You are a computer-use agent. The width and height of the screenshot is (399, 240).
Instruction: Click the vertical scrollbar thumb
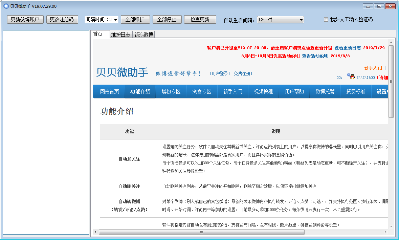point(391,82)
